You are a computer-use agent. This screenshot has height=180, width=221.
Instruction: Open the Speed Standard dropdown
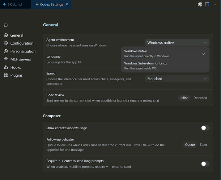177,79
